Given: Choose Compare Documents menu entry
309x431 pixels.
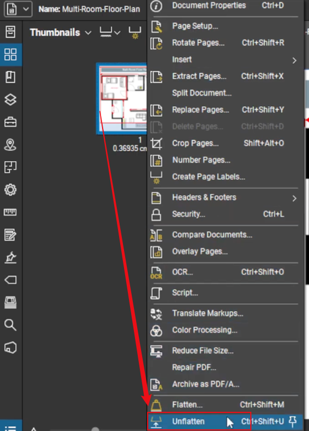Looking at the screenshot, I should pos(225,235).
